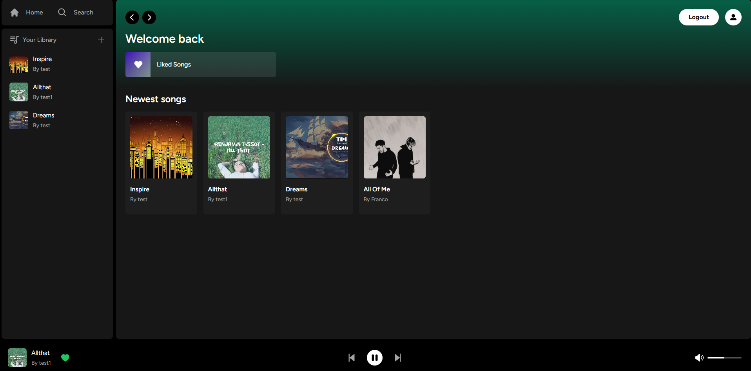Click the heart icon on Liked Songs

pyautogui.click(x=138, y=65)
